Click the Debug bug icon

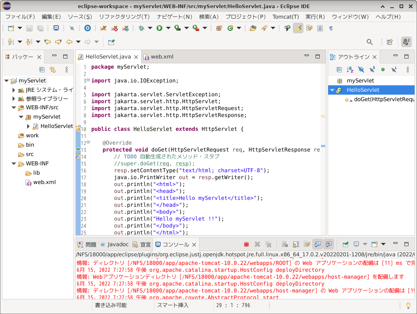[142, 28]
